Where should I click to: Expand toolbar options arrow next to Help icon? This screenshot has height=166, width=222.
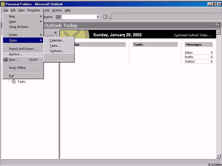point(110,18)
